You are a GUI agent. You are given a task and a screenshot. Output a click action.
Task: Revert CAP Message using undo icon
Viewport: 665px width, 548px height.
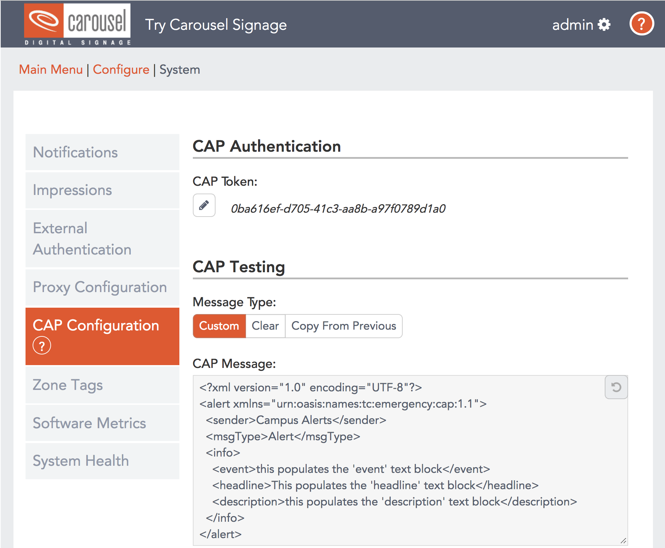pyautogui.click(x=616, y=387)
